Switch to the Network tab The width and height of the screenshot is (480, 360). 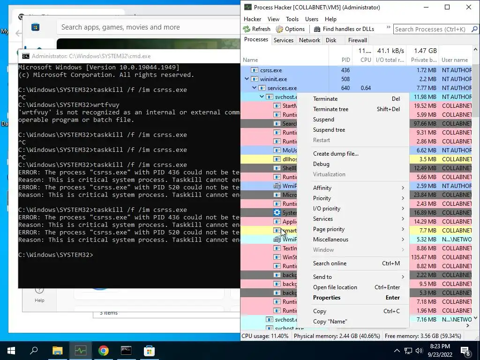pos(309,40)
